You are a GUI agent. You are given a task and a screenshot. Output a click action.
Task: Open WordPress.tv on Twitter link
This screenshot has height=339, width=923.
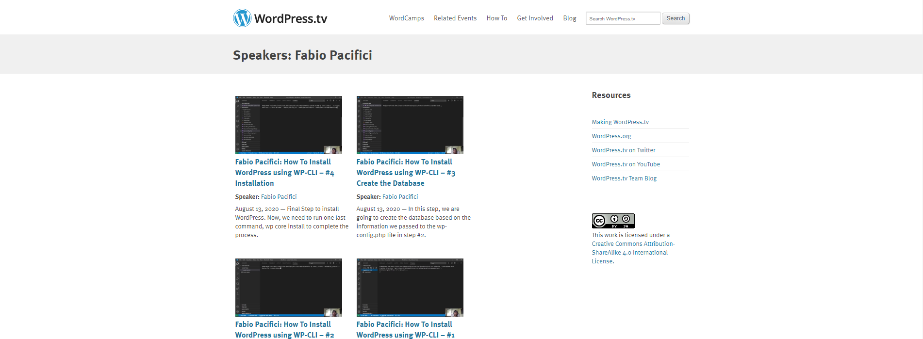624,150
